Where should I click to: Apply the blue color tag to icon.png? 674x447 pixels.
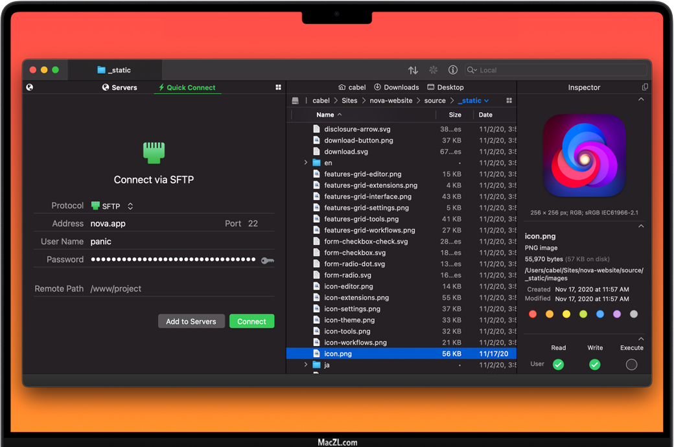600,314
